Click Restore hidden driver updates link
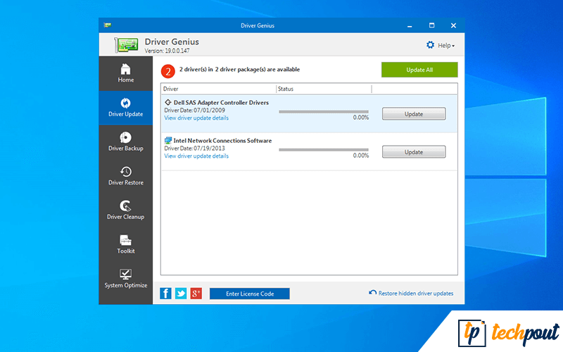The height and width of the screenshot is (352, 563). 411,294
